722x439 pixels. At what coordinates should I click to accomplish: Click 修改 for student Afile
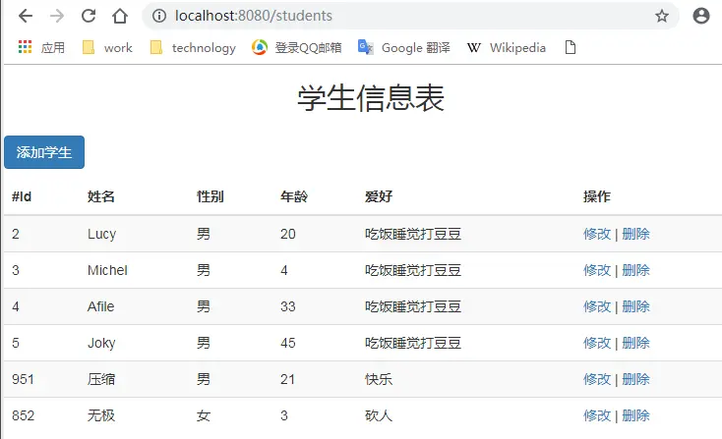coord(597,306)
